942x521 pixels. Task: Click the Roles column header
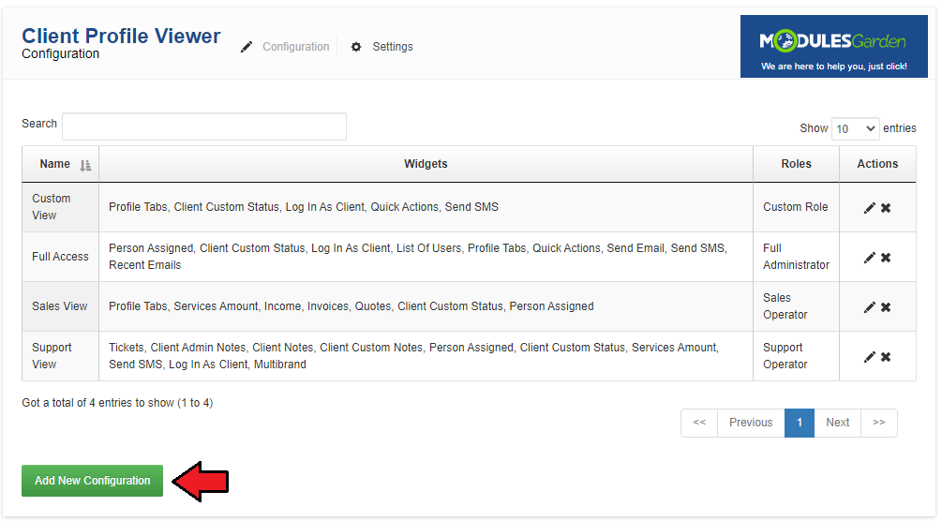click(796, 164)
